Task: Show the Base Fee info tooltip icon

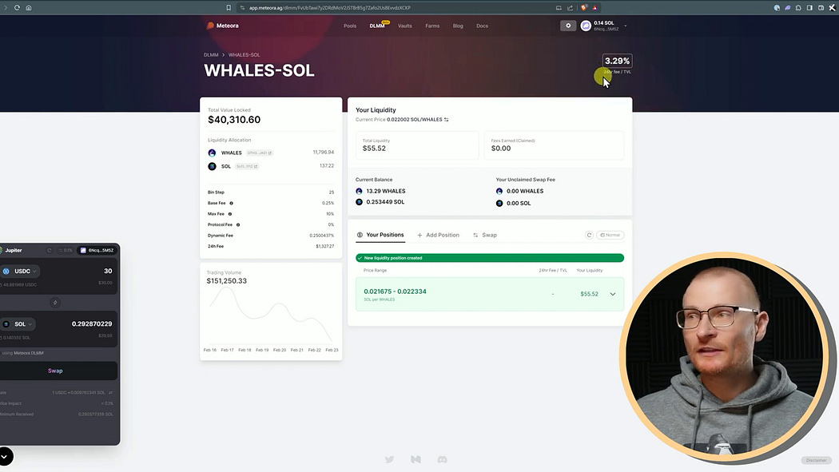Action: [231, 203]
